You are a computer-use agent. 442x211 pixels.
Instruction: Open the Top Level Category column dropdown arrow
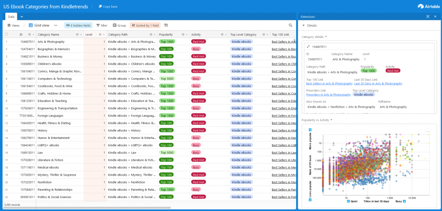pyautogui.click(x=268, y=35)
